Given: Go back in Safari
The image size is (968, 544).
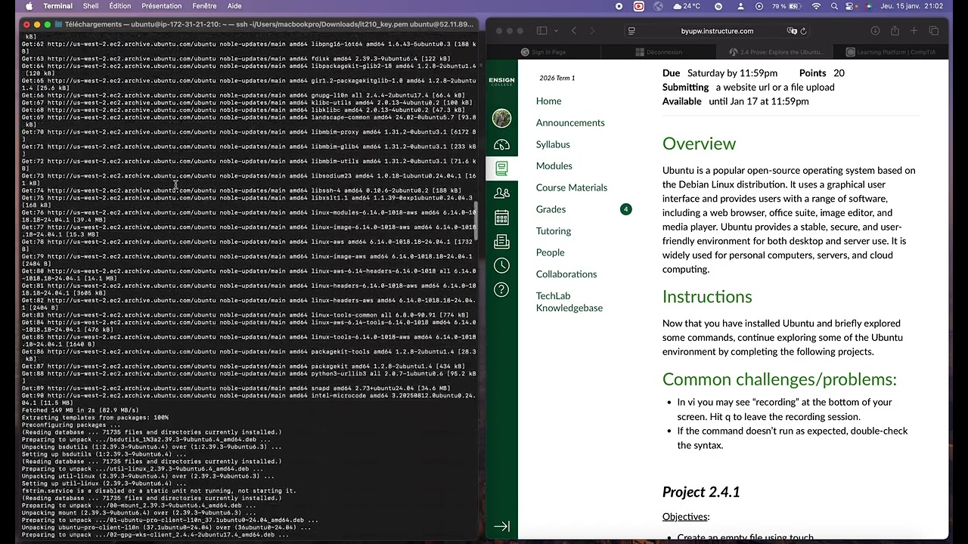Looking at the screenshot, I should tap(574, 31).
